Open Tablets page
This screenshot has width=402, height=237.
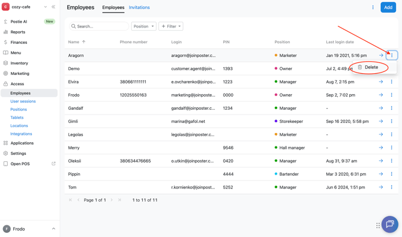click(17, 118)
